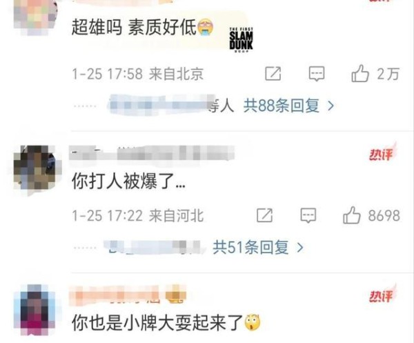Open the Slam Dunk sticker image

tap(241, 39)
